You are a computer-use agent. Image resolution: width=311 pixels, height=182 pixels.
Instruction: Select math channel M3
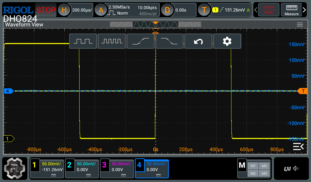264,166
